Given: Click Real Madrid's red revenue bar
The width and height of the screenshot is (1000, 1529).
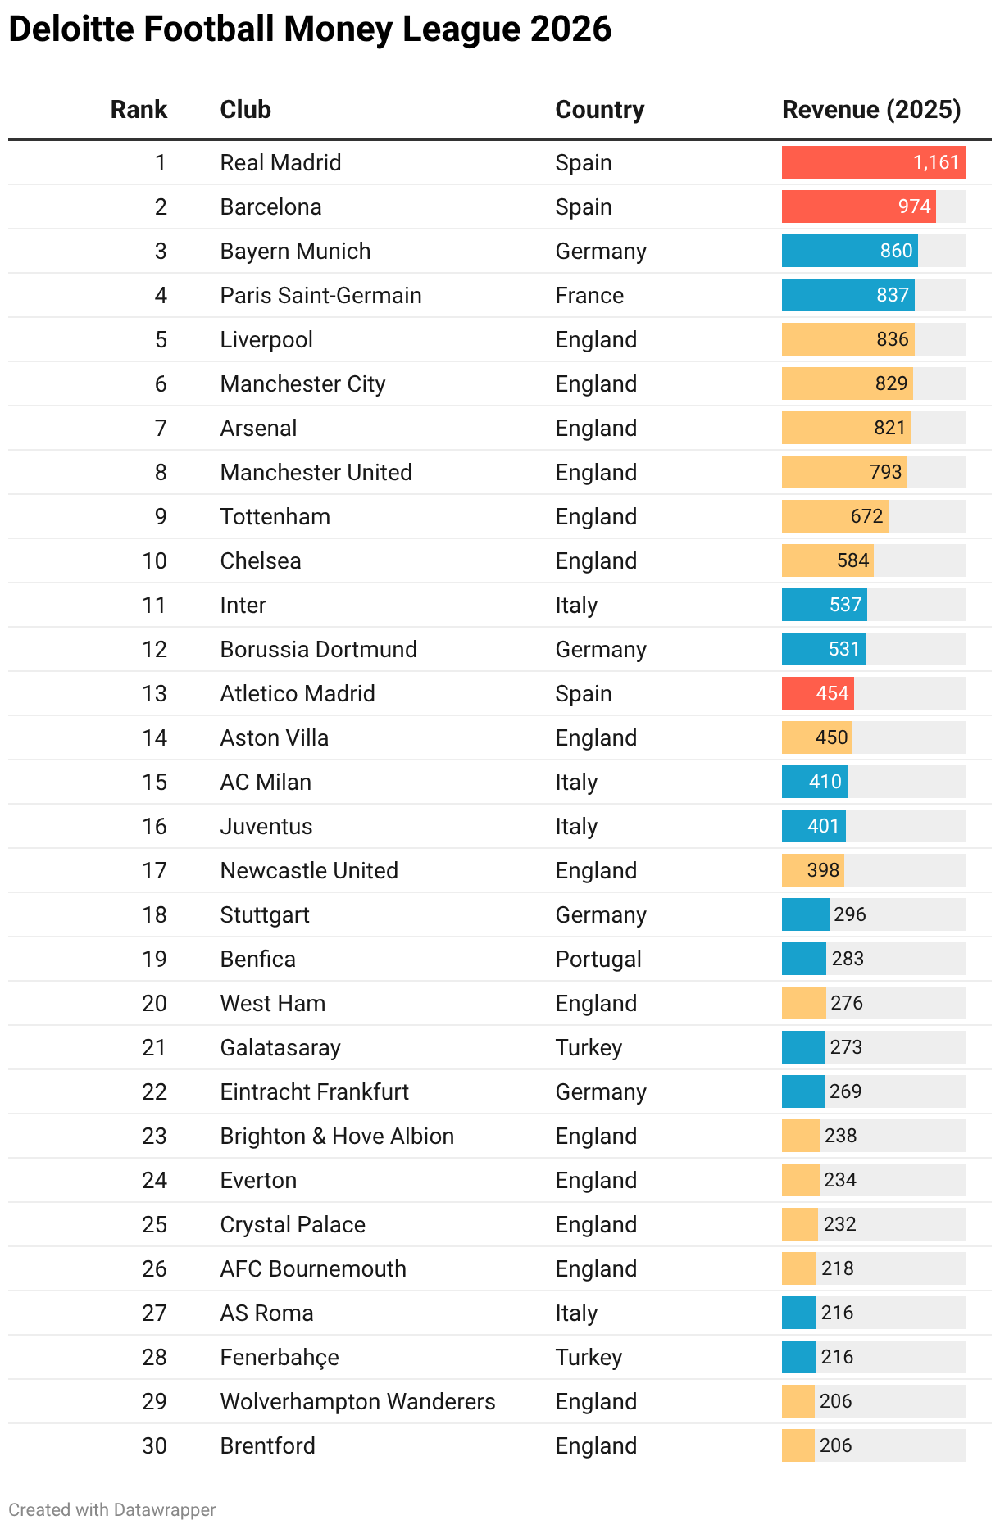Looking at the screenshot, I should coord(872,162).
